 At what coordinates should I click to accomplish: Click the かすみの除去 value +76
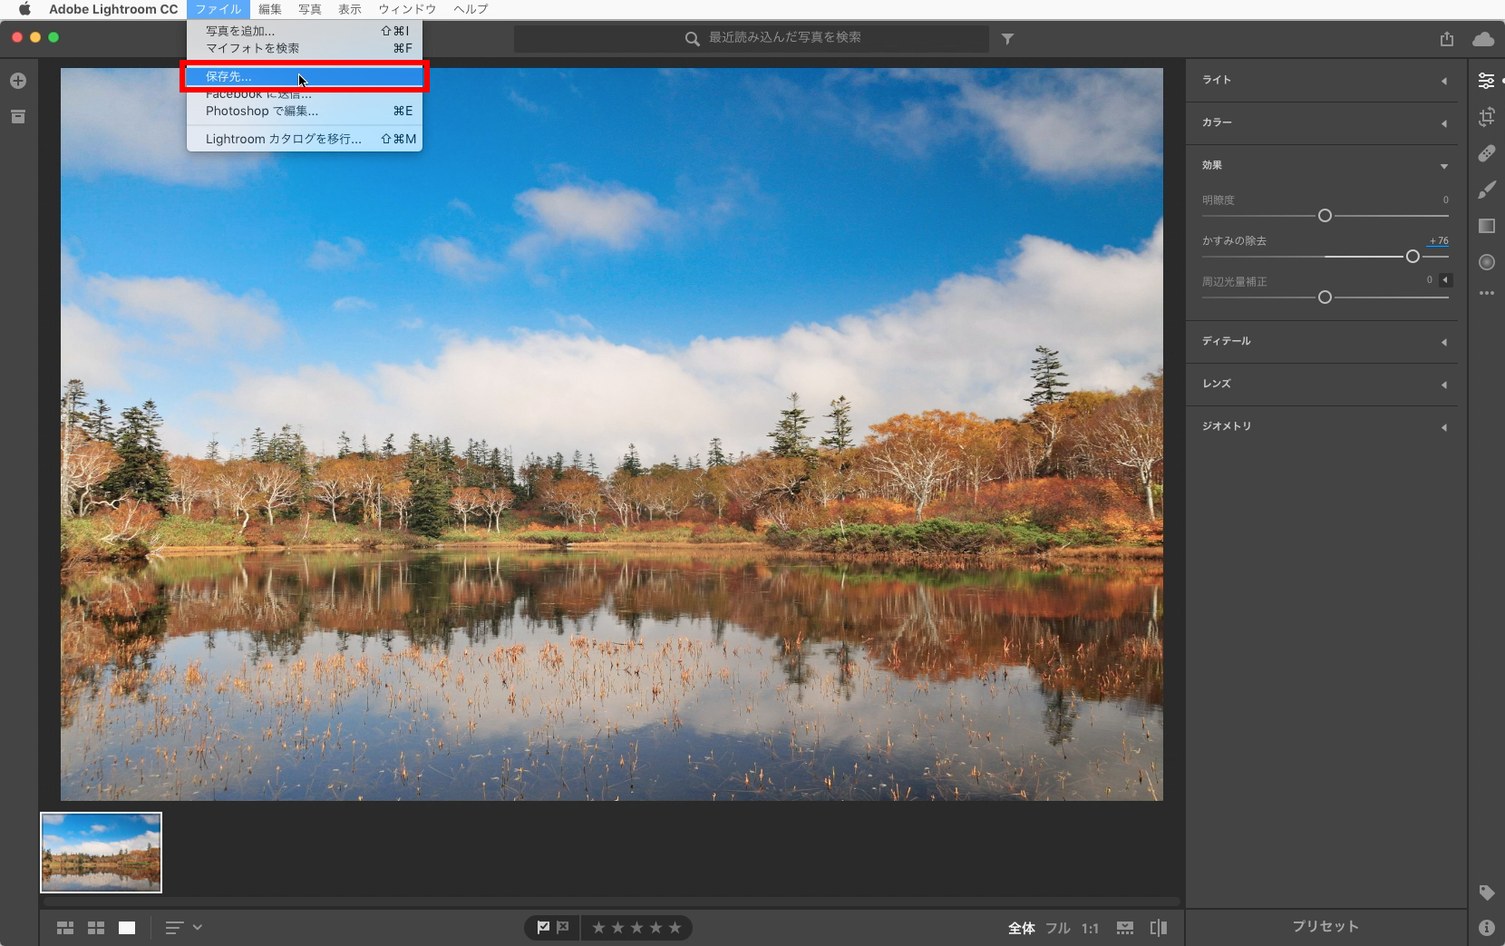[x=1439, y=241]
